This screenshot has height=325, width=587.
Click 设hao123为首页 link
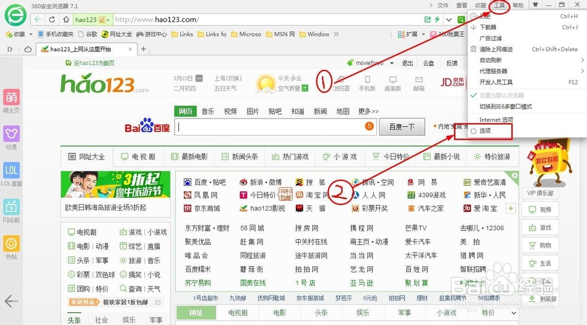pos(90,63)
